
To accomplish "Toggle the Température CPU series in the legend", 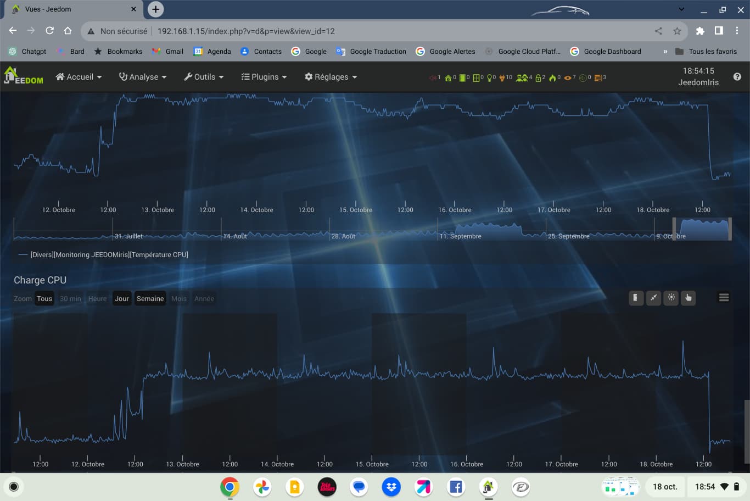I will 103,254.
